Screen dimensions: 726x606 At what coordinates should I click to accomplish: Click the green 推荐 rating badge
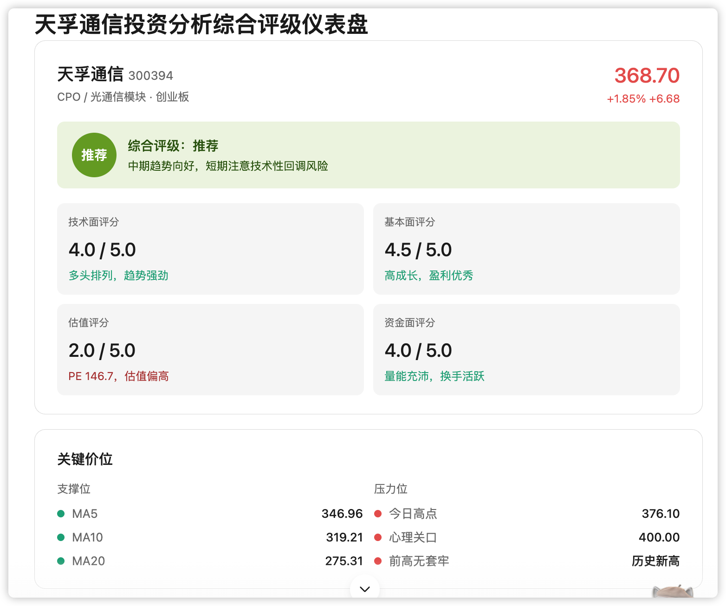(x=94, y=155)
